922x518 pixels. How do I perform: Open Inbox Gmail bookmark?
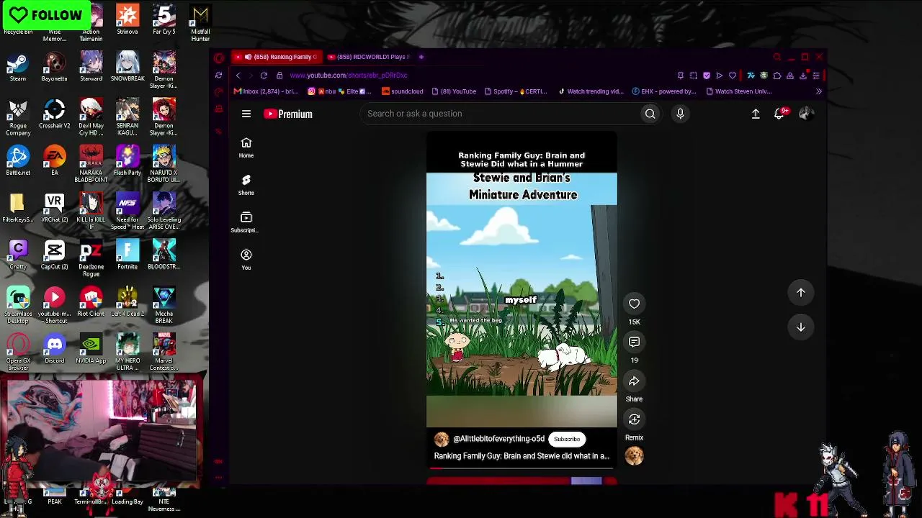click(x=266, y=91)
